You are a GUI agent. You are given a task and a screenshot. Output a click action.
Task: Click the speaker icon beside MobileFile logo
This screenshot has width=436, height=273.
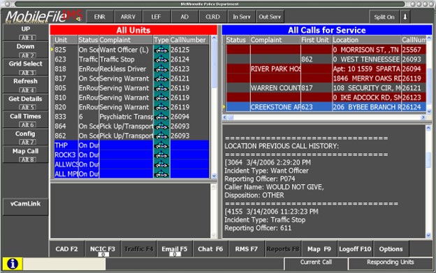coord(79,19)
